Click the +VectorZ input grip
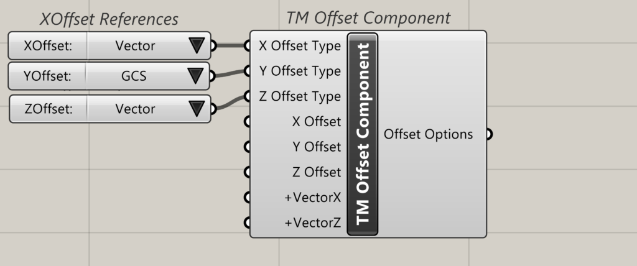Image resolution: width=637 pixels, height=266 pixels. click(248, 222)
